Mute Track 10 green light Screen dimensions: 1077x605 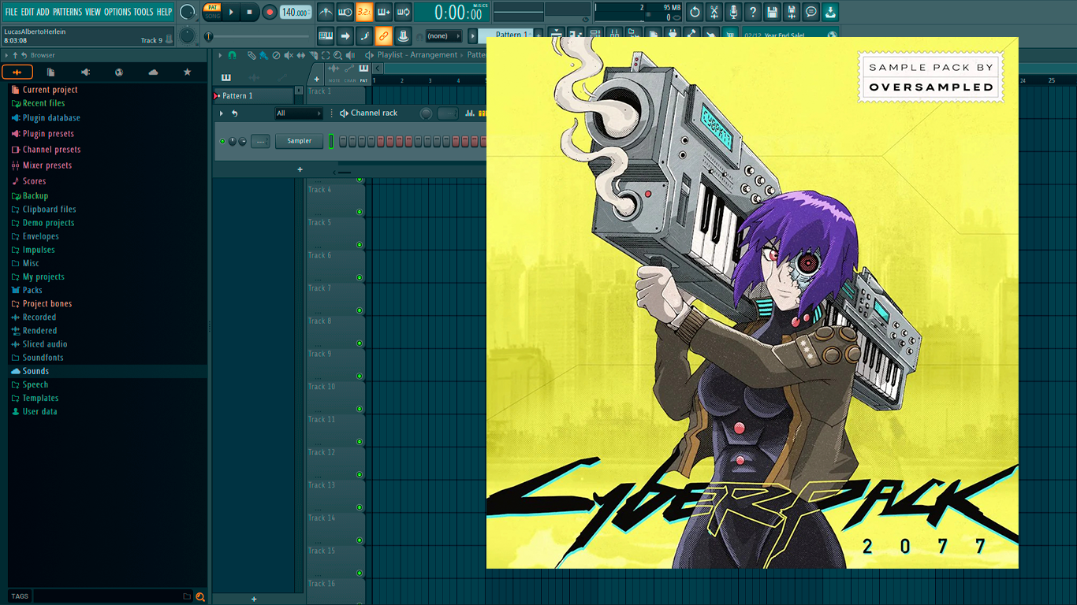(x=360, y=409)
